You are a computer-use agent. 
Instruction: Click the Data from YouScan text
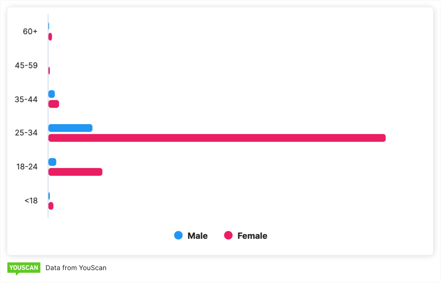click(76, 268)
